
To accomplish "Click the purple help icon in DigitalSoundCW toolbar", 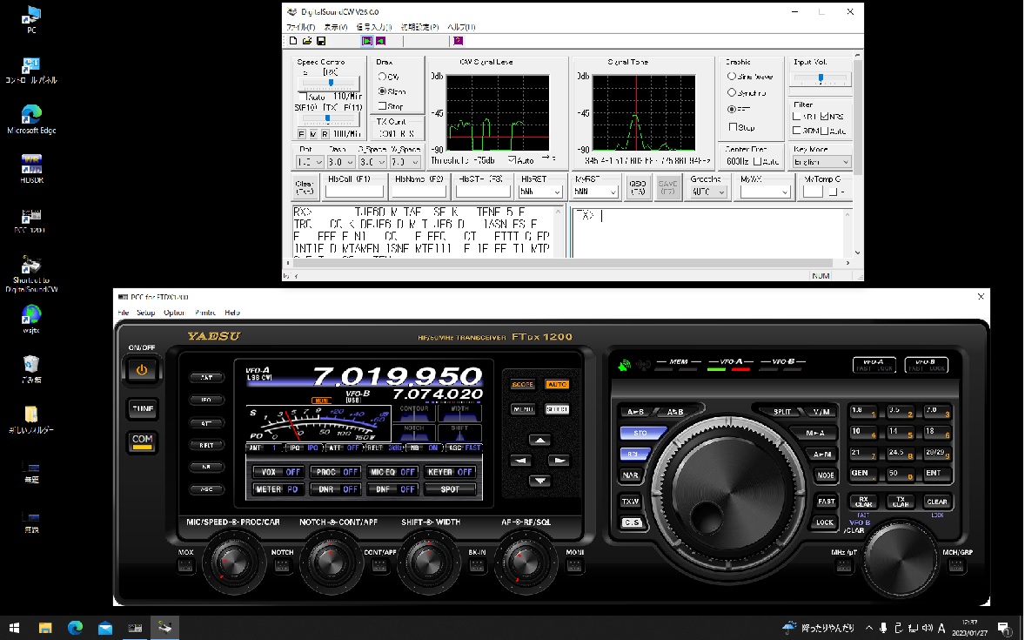I will point(459,41).
